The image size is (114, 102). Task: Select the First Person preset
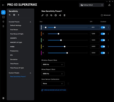coord(14,30)
